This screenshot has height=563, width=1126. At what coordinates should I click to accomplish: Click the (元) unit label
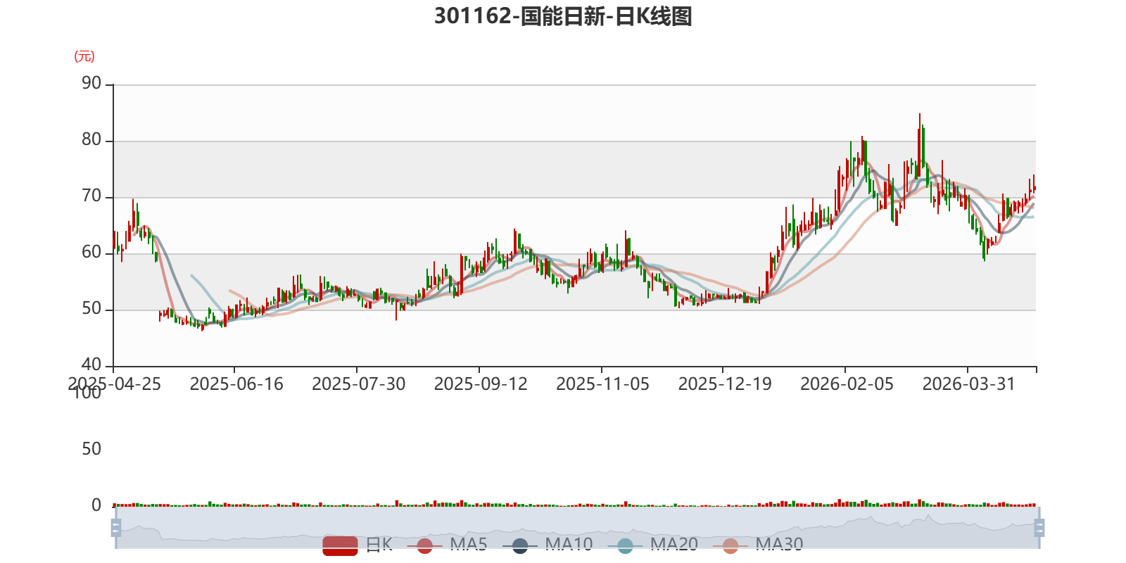84,56
